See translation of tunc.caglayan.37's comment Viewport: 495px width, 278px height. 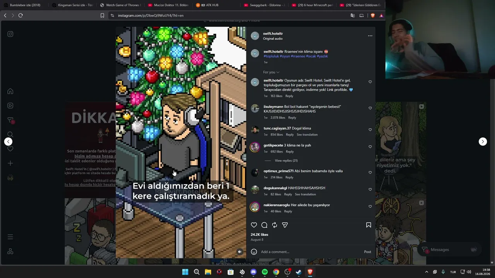(307, 135)
